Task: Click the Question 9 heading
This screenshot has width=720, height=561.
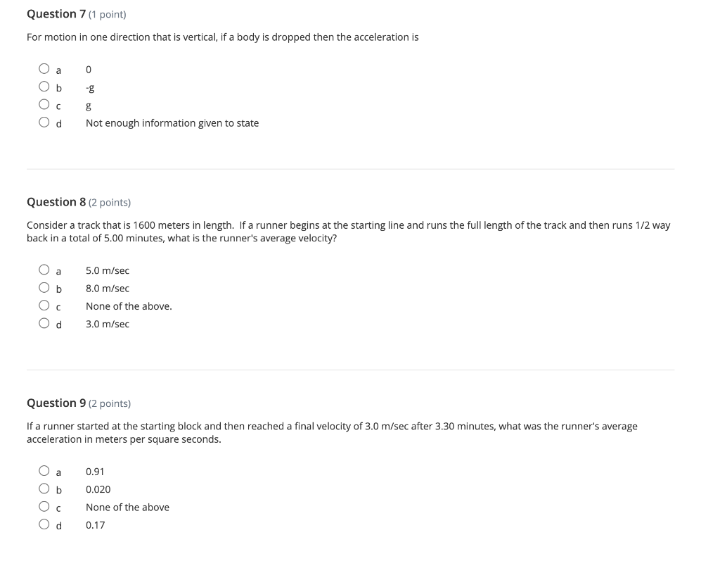Action: 56,403
